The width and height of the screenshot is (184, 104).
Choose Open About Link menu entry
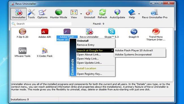pos(95,55)
